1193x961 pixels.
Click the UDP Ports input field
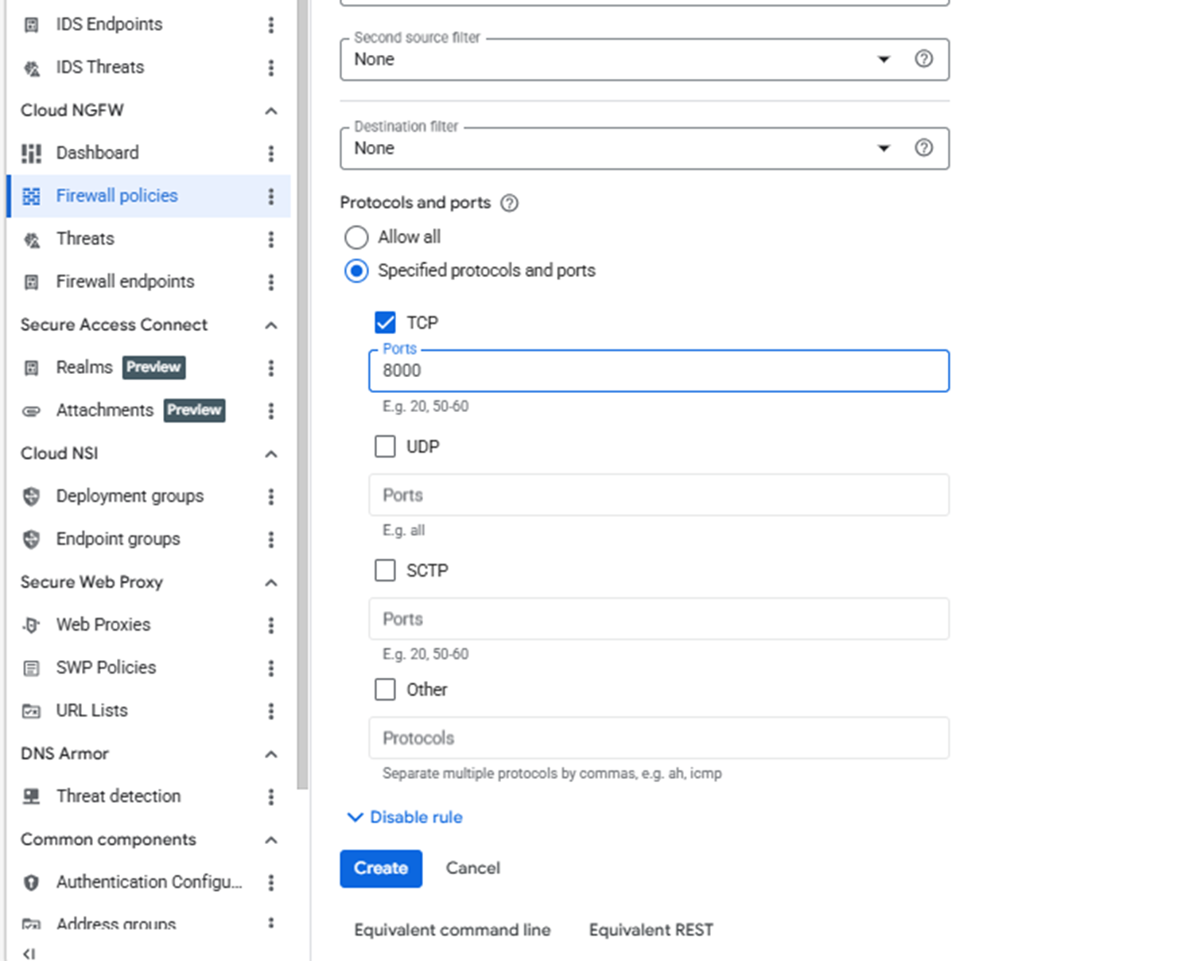(x=659, y=495)
